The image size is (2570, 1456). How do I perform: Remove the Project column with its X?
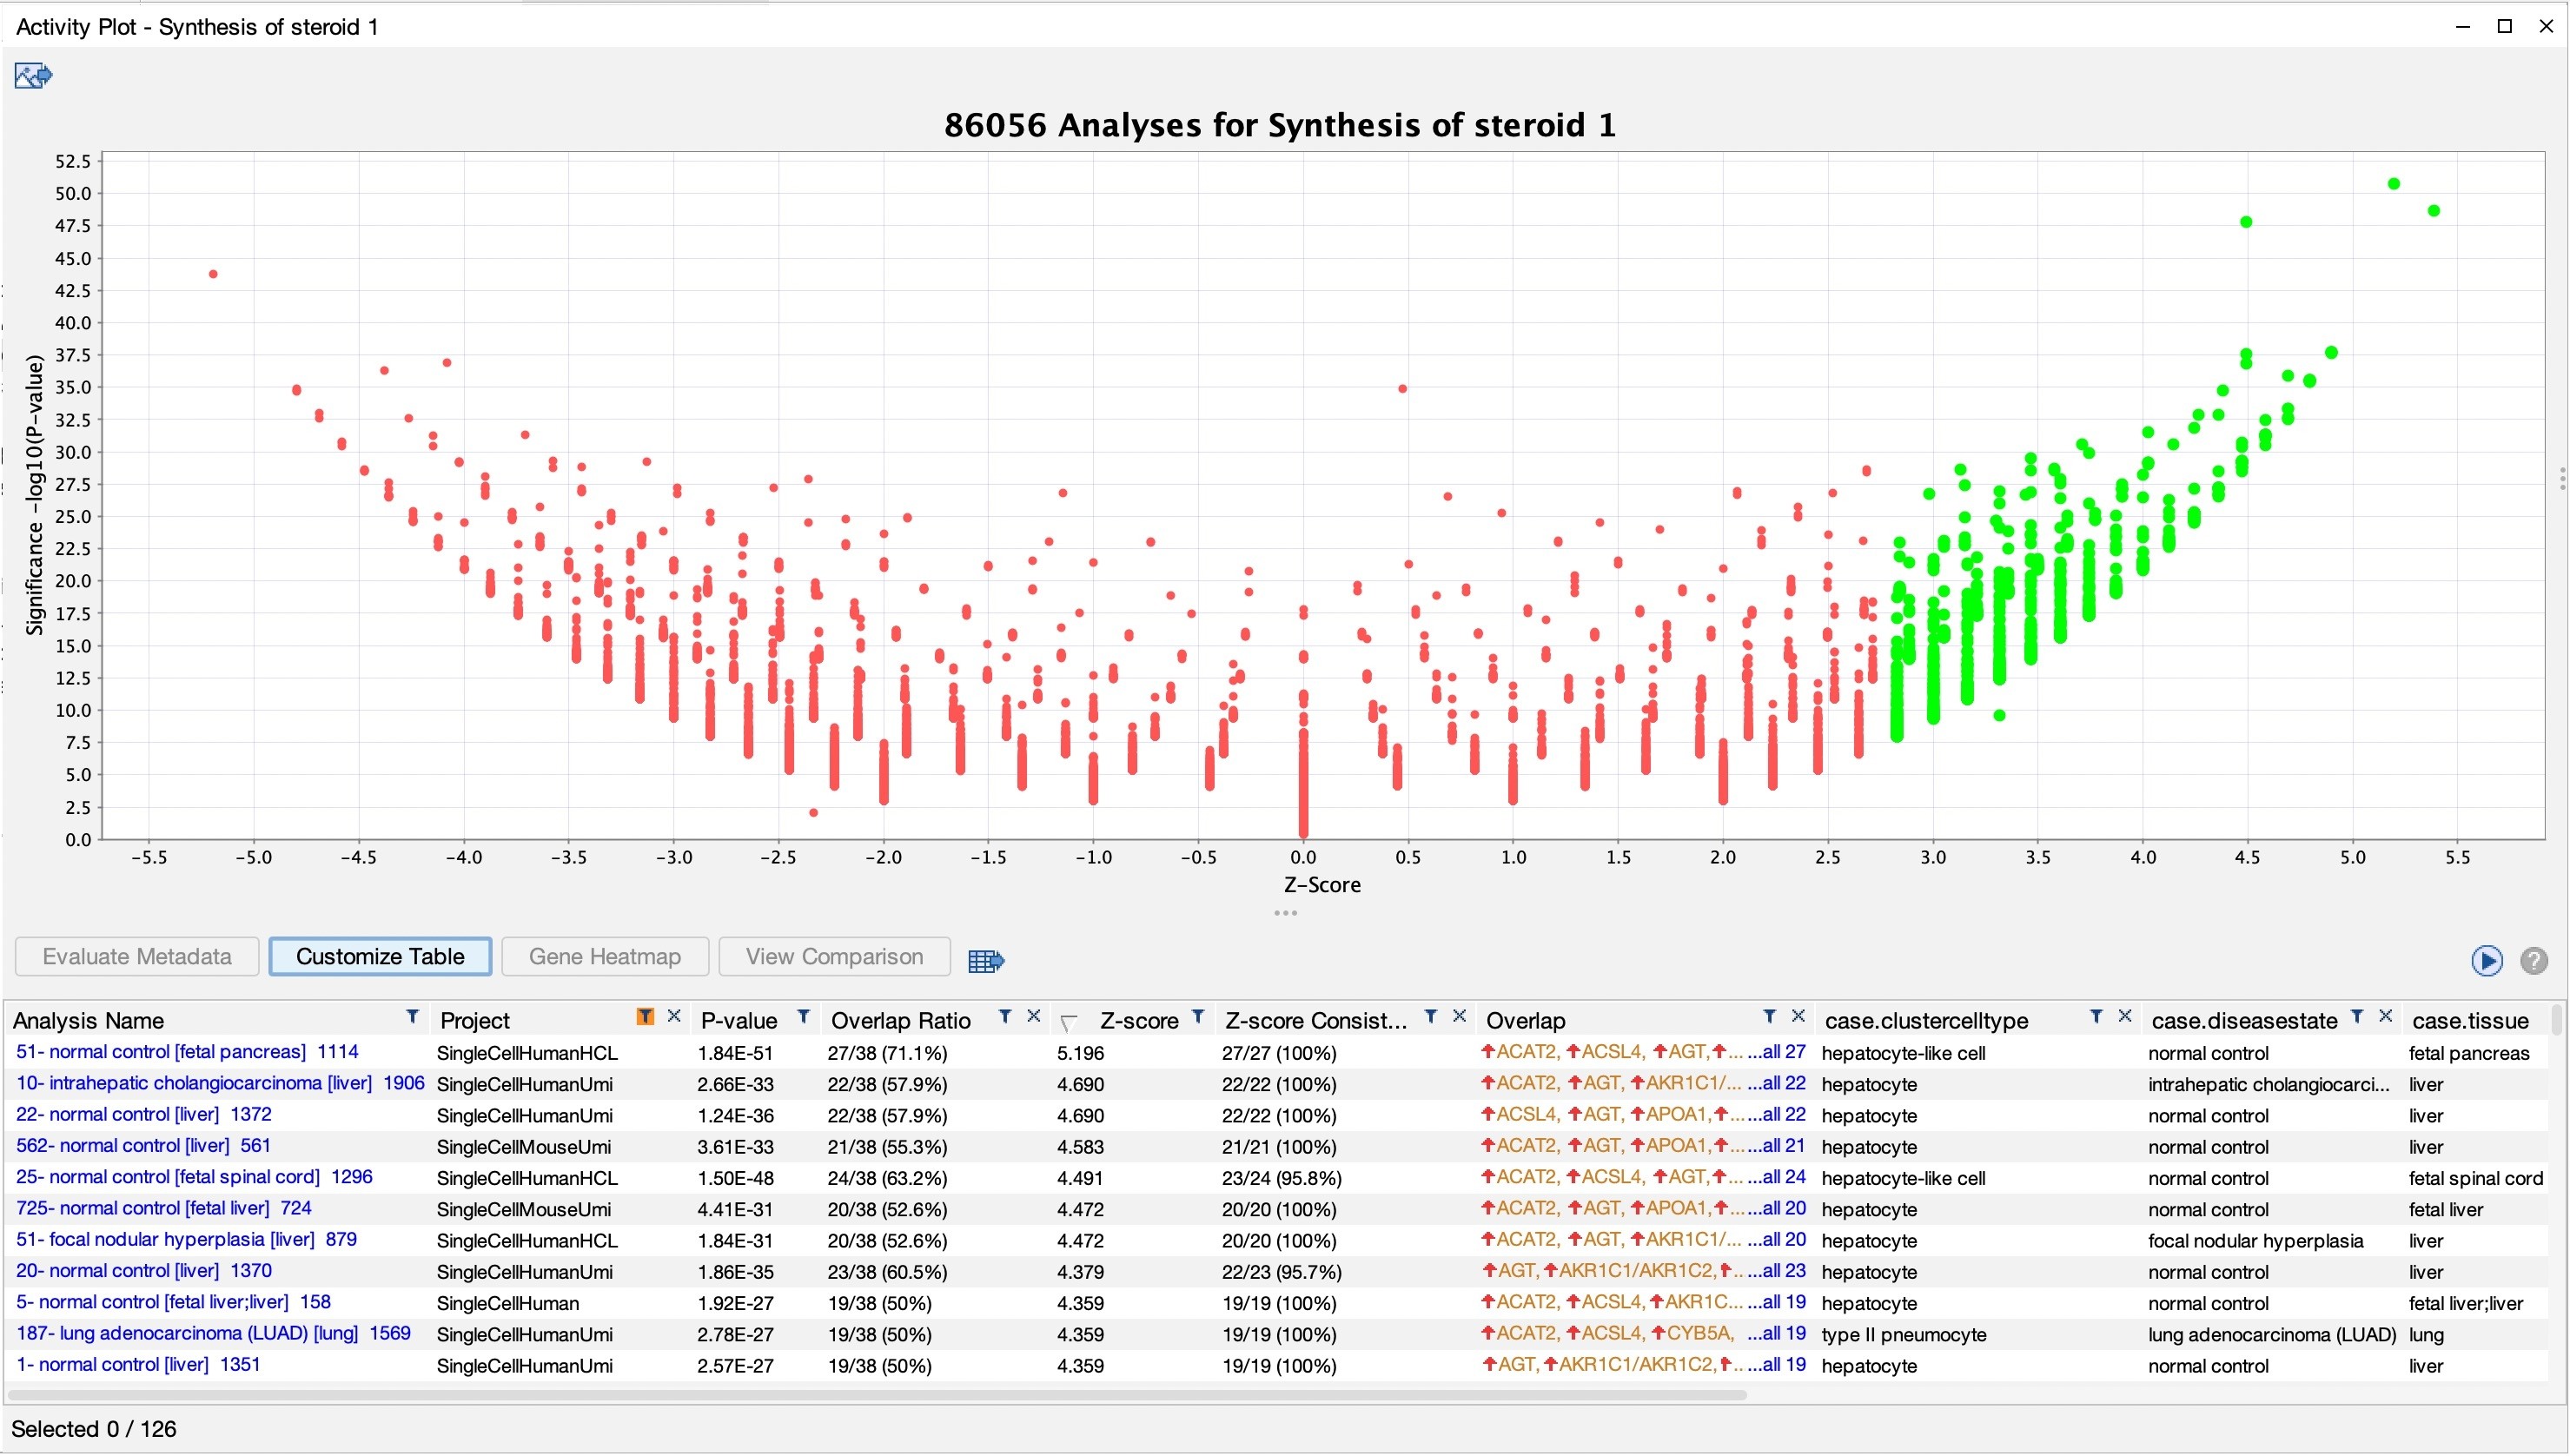pos(674,1016)
